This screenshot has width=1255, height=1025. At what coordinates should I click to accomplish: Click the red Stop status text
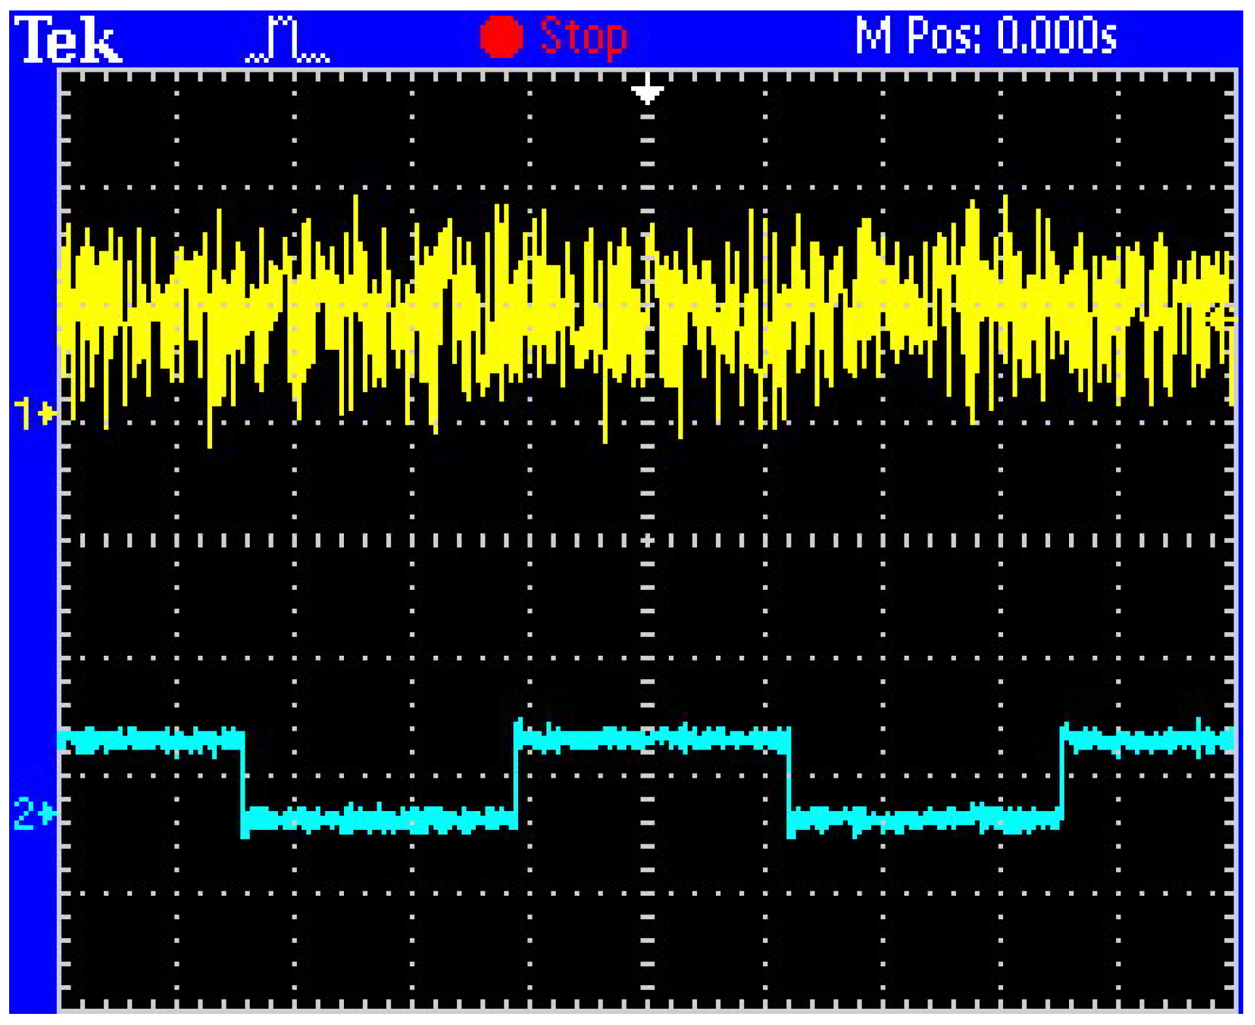pyautogui.click(x=583, y=37)
